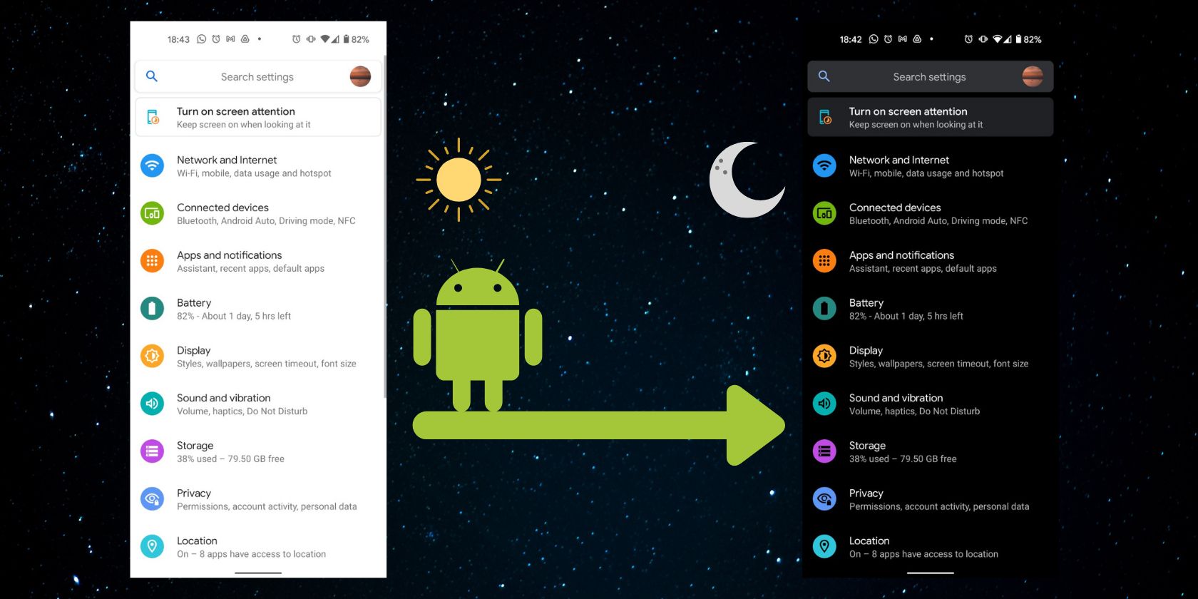Click the Network and Internet Wi-Fi icon in the light settings screen
The image size is (1198, 599).
(152, 166)
